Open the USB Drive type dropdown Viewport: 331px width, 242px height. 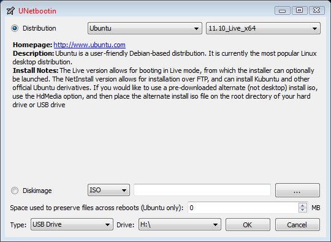point(72,224)
